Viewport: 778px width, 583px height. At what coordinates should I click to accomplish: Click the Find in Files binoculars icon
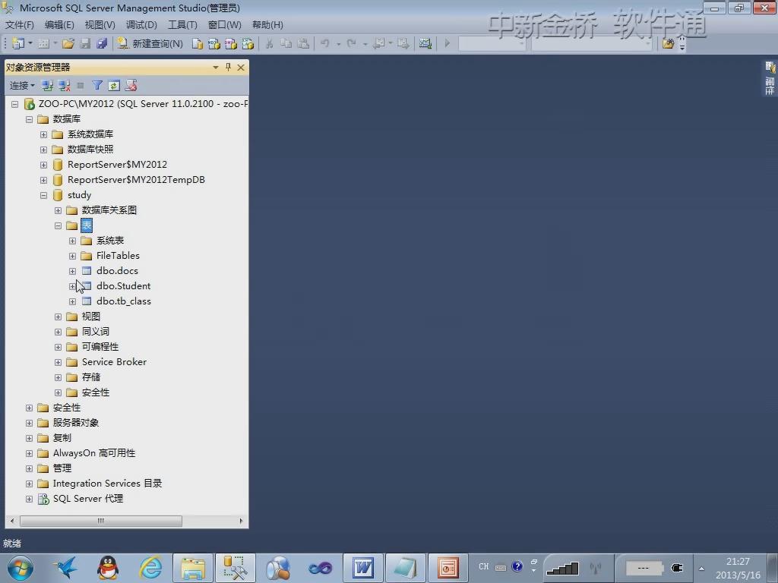tap(668, 43)
